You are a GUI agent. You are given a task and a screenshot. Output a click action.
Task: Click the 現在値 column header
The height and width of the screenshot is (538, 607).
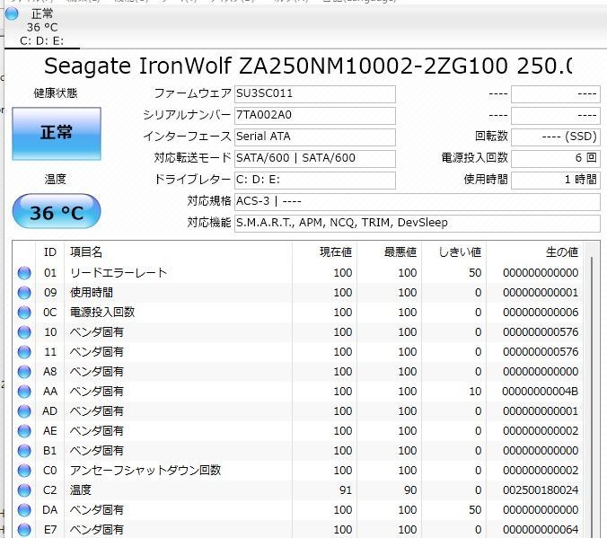pyautogui.click(x=324, y=252)
